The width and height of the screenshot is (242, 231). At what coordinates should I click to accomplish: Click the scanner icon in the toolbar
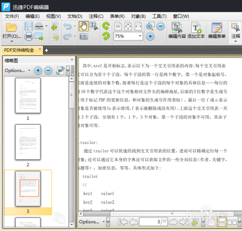pos(39,26)
